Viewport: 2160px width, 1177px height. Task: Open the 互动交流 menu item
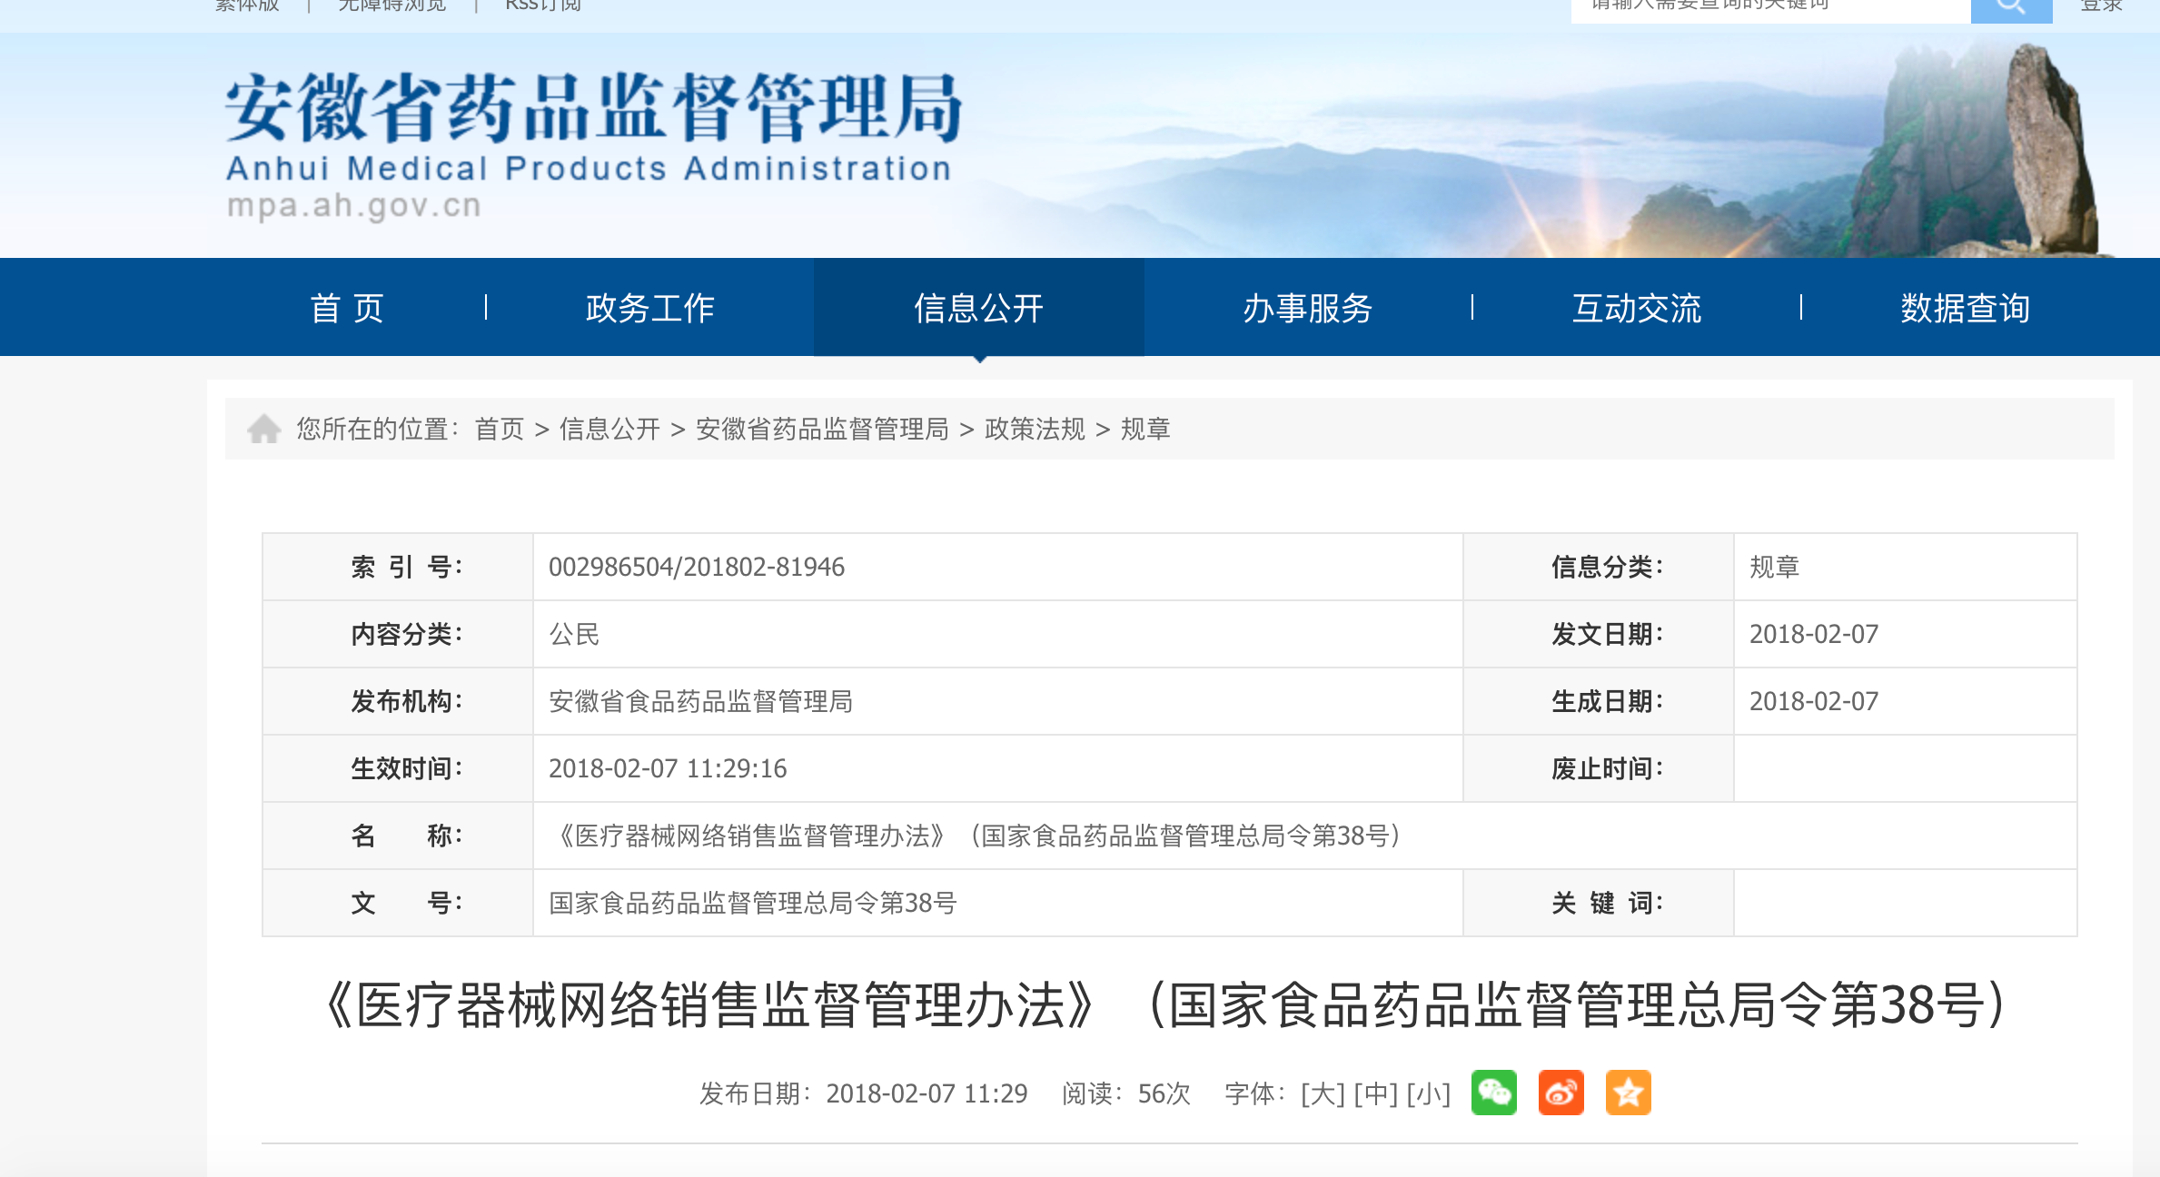click(1636, 308)
